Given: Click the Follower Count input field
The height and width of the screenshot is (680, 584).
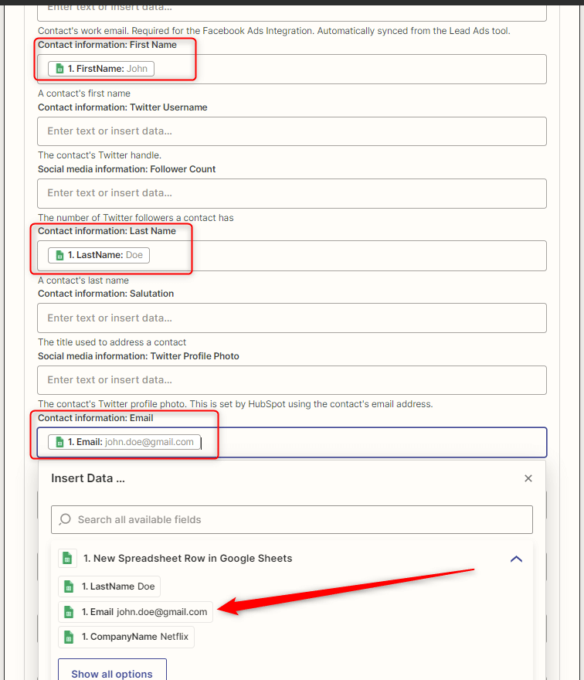Looking at the screenshot, I should pos(292,193).
